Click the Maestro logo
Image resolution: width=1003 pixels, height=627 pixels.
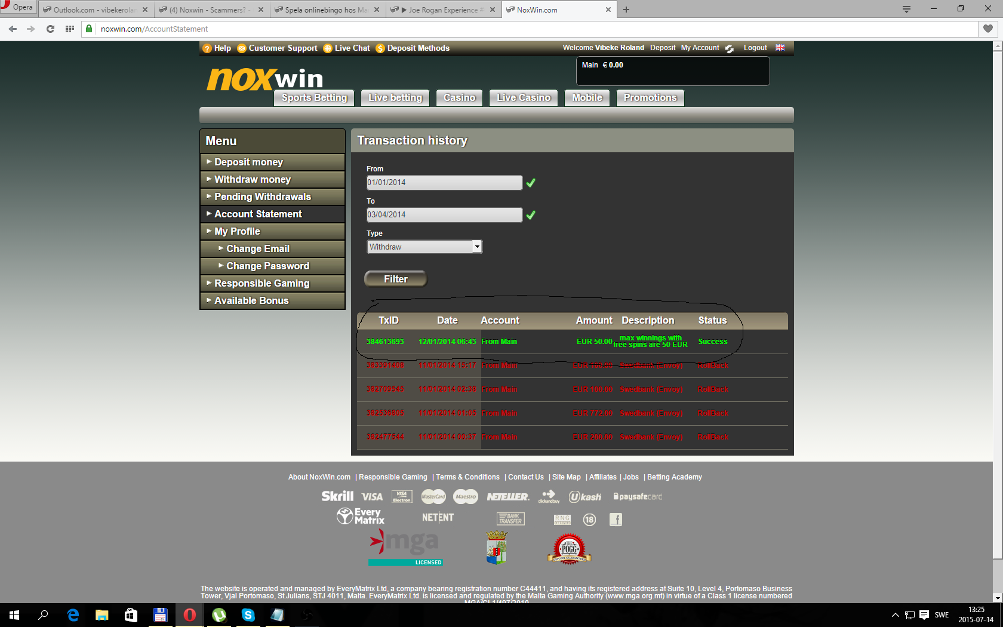click(x=466, y=496)
